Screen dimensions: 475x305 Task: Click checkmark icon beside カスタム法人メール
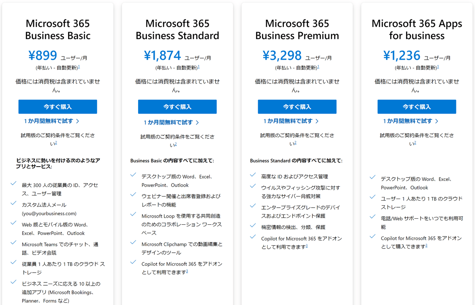pos(13,203)
